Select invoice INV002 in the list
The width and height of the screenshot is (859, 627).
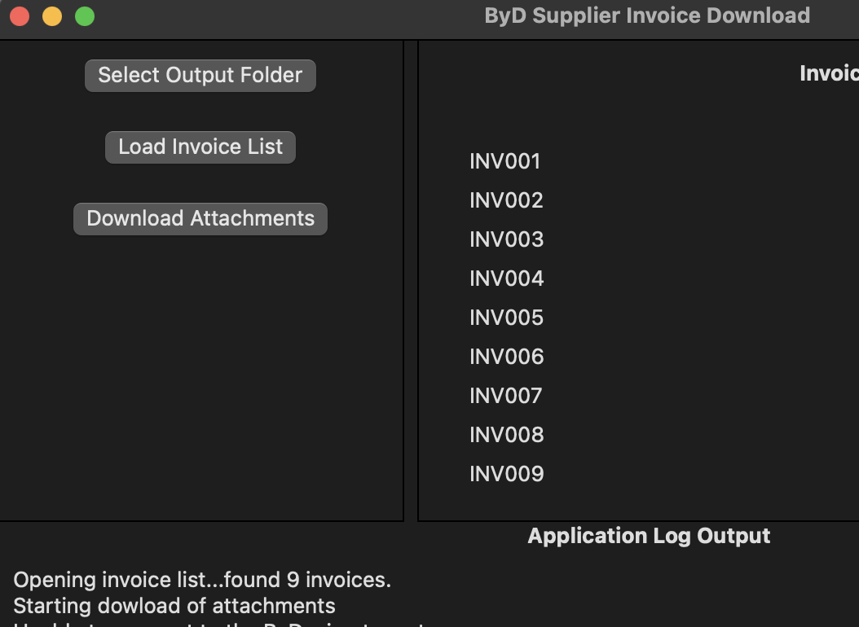pos(506,200)
